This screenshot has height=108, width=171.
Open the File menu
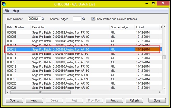(7, 11)
